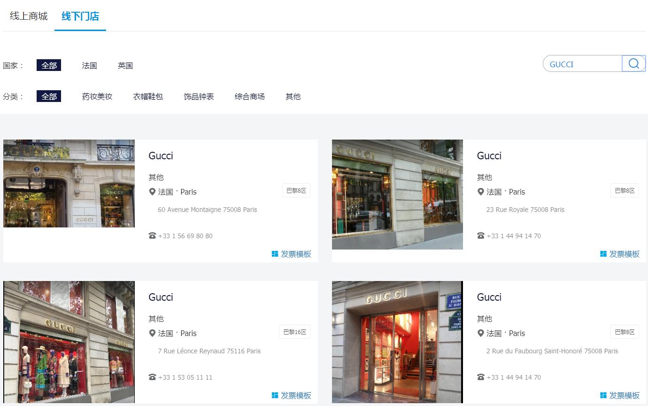Click the Gucci store name on the Rue Royale card
648x406 pixels.
click(489, 156)
